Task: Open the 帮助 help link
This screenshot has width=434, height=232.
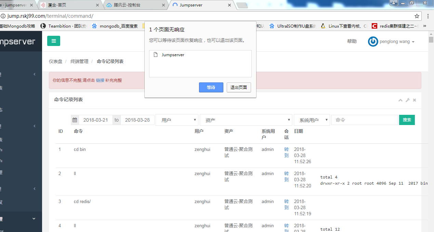Action: (x=352, y=41)
